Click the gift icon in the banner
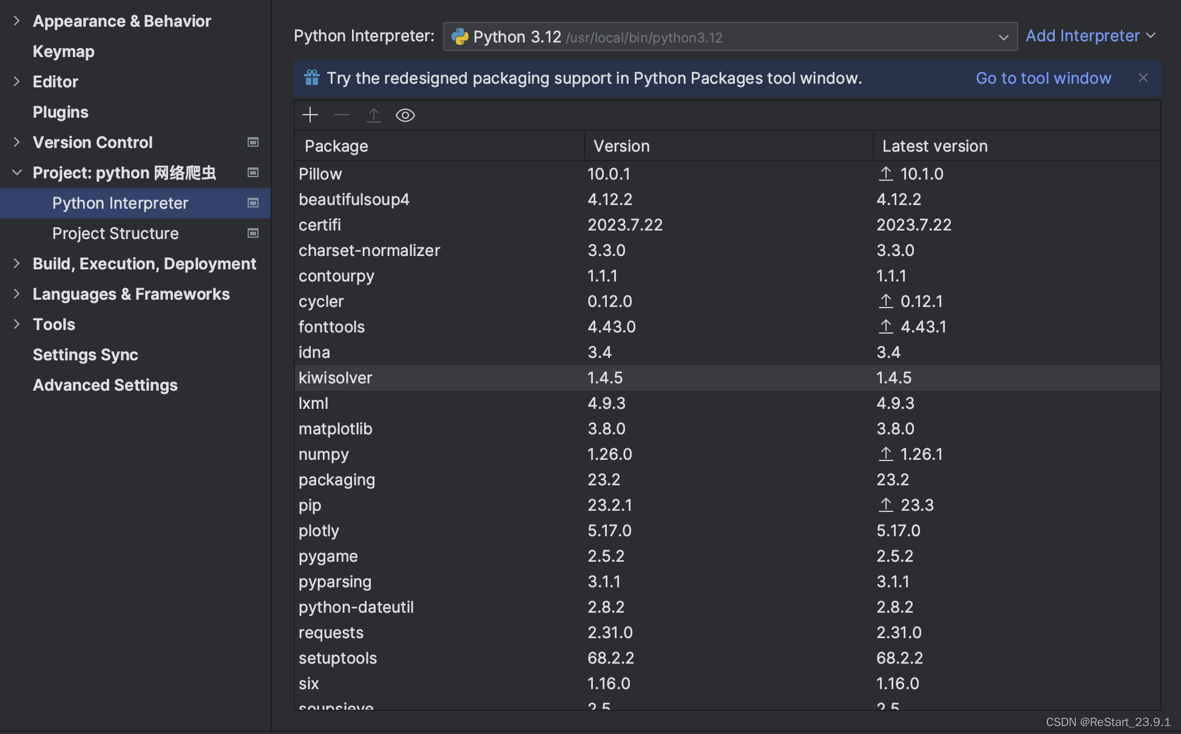This screenshot has height=734, width=1181. (312, 78)
